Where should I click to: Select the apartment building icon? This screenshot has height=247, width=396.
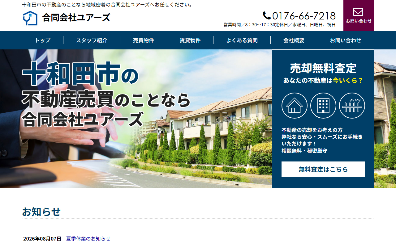[323, 106]
